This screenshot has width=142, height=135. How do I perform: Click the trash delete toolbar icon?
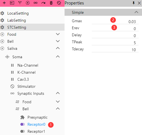click(51, 3)
